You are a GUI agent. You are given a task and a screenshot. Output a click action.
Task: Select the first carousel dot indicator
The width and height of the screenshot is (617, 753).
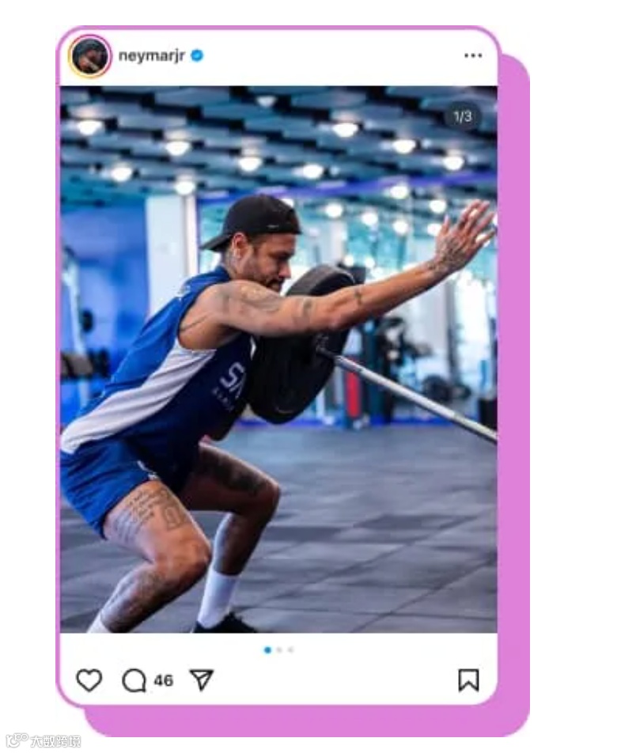(267, 650)
